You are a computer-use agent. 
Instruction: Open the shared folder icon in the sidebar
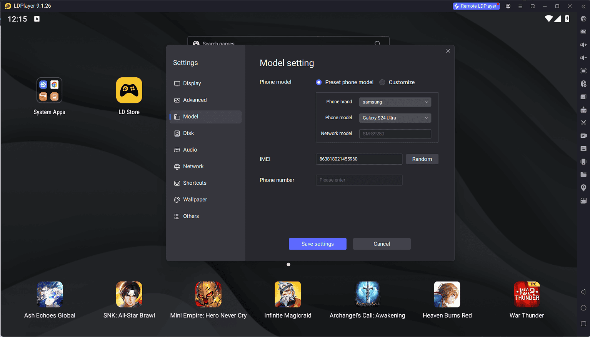coord(583,174)
